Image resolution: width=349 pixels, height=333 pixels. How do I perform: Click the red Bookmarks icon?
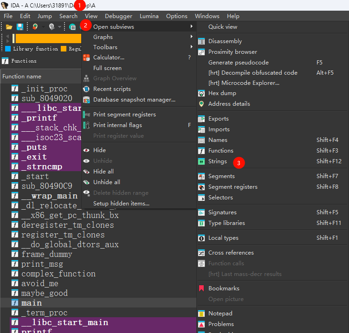pos(201,288)
